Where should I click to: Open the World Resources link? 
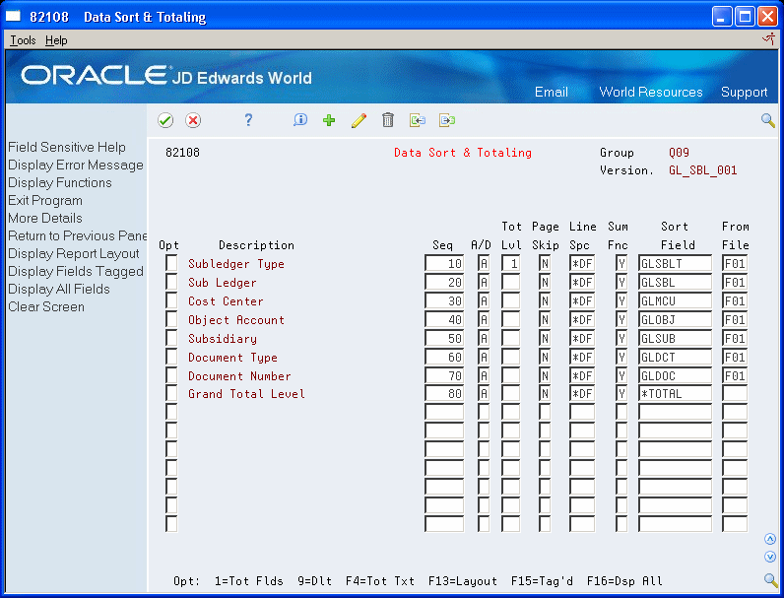pyautogui.click(x=650, y=92)
